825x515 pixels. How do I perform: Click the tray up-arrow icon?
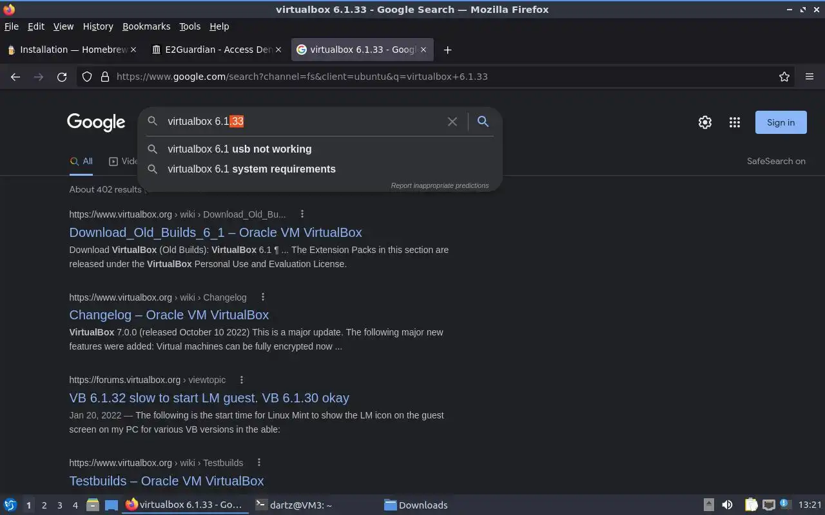pyautogui.click(x=708, y=505)
